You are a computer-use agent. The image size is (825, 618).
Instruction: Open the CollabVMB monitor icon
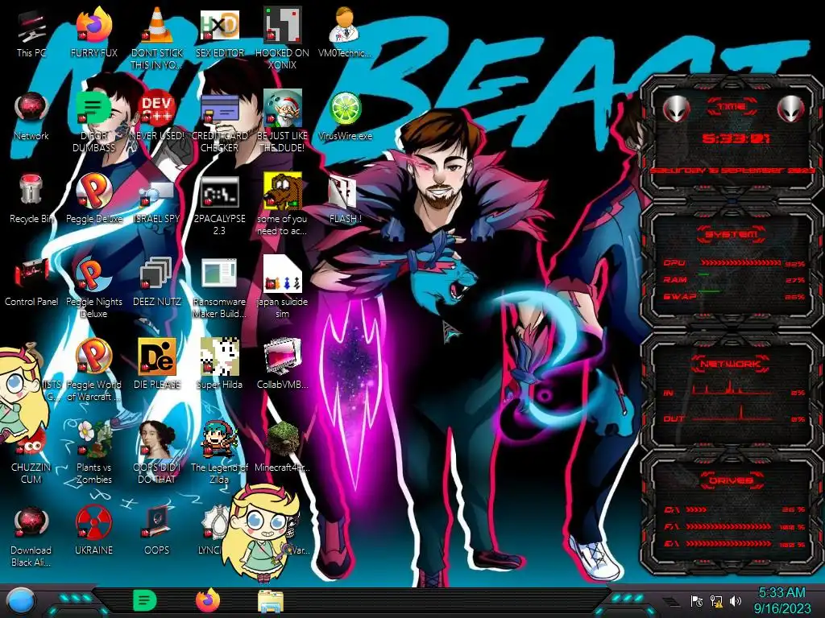282,357
